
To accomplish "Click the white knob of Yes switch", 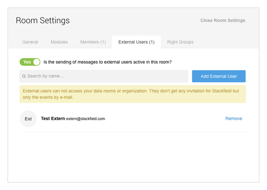I will pyautogui.click(x=37, y=62).
